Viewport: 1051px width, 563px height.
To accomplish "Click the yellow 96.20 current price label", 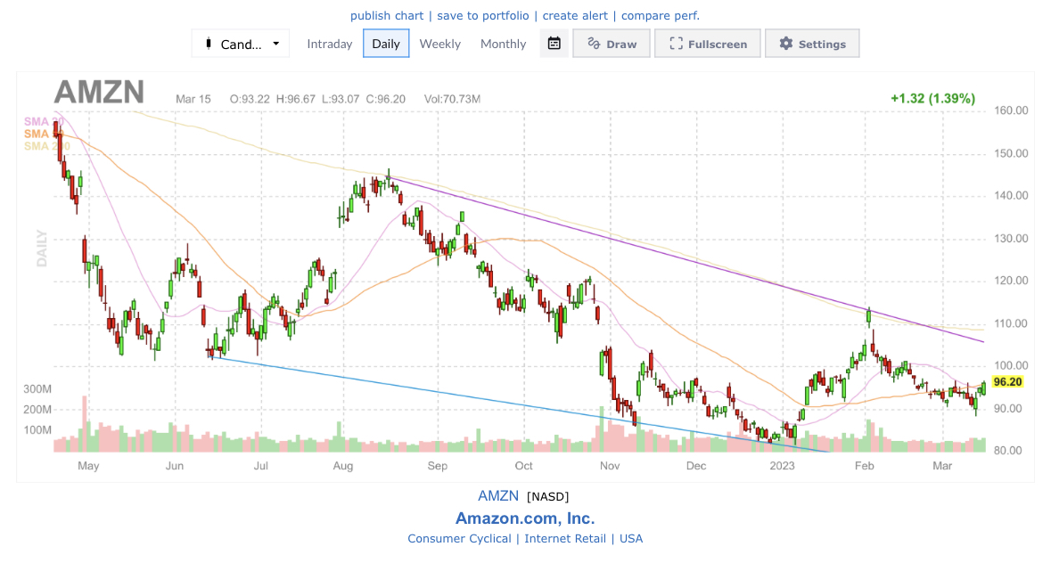I will (1007, 381).
